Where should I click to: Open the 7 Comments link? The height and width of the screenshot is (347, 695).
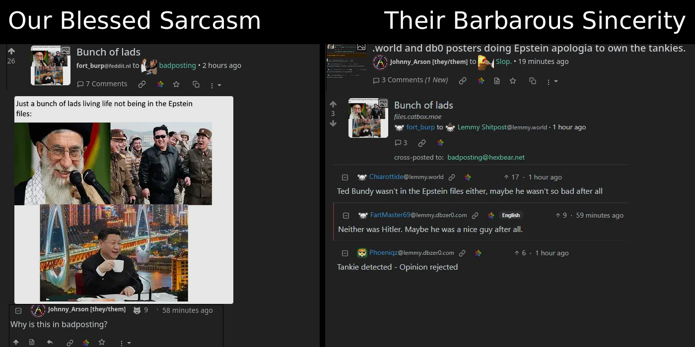[102, 84]
